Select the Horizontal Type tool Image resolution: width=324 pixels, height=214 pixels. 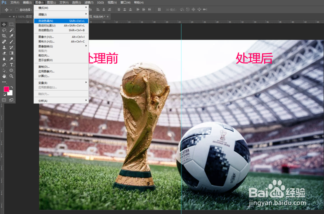11,65
